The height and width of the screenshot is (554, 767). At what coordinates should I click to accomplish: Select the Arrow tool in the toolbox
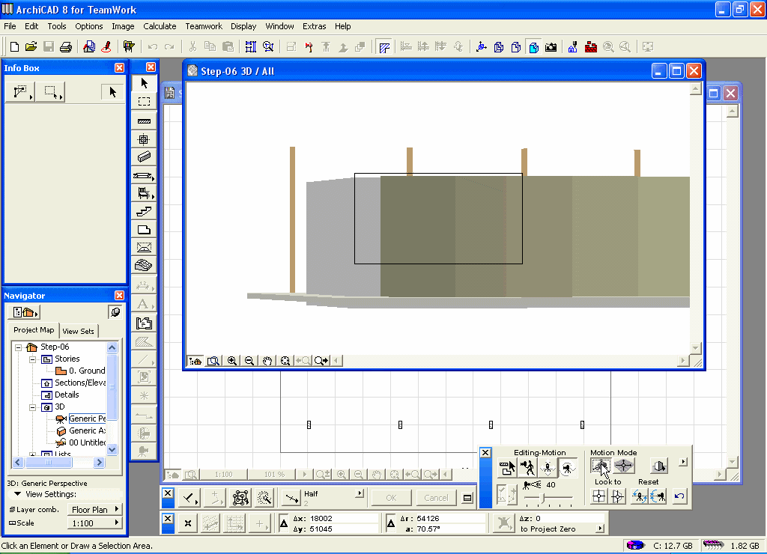click(144, 83)
